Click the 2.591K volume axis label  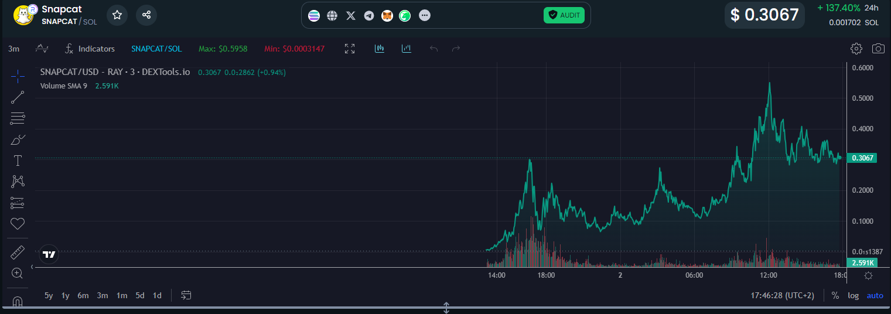tap(863, 262)
